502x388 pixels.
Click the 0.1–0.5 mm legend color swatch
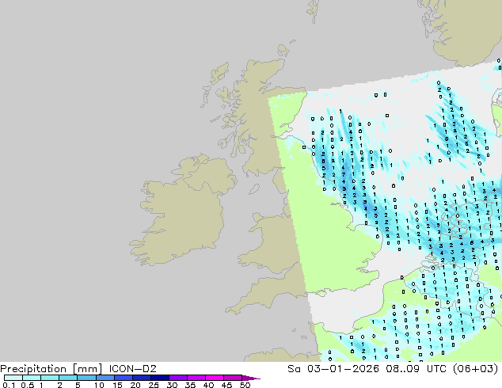click(13, 378)
